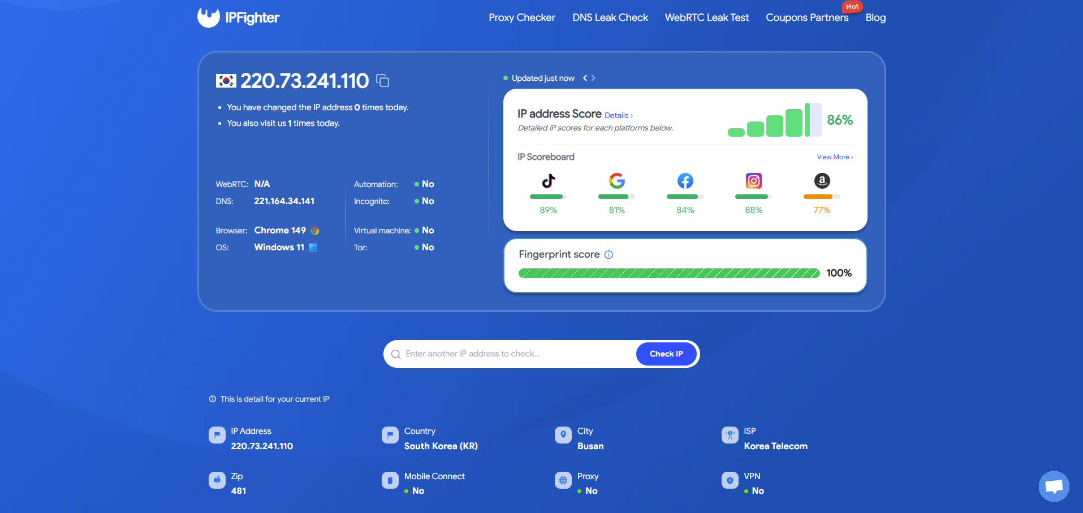Open WebRTC Leak Test page

[707, 18]
